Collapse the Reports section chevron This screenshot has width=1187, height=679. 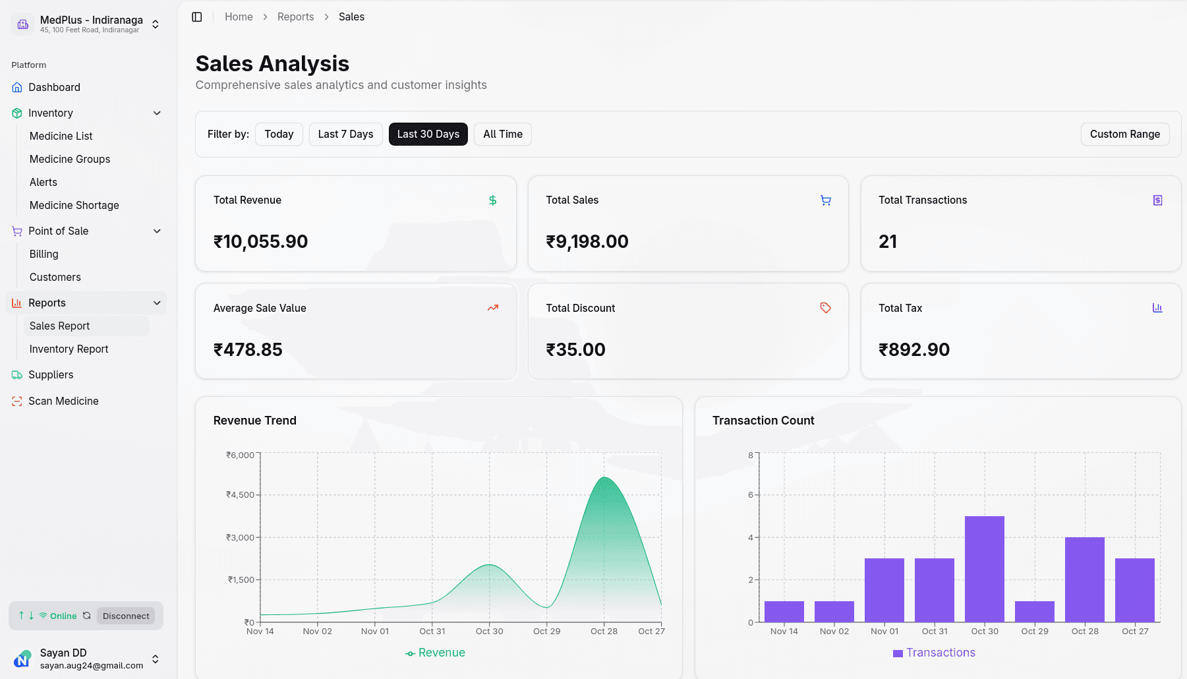[157, 303]
